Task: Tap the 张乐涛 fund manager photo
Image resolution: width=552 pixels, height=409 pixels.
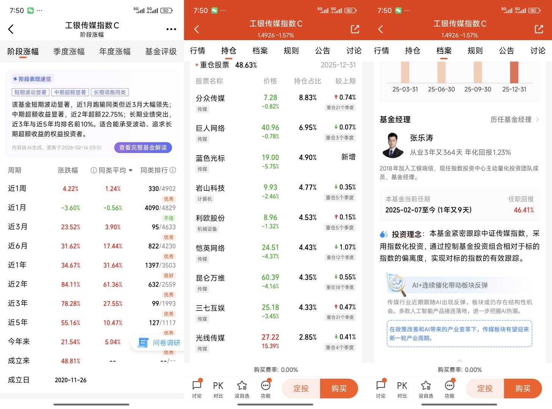Action: [393, 145]
